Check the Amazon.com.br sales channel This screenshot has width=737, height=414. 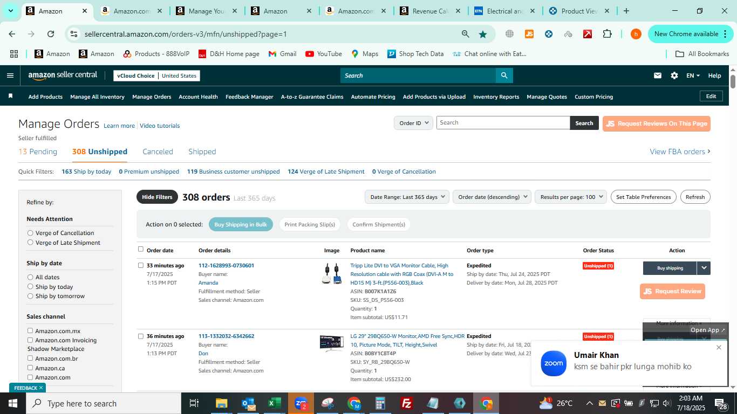click(30, 358)
